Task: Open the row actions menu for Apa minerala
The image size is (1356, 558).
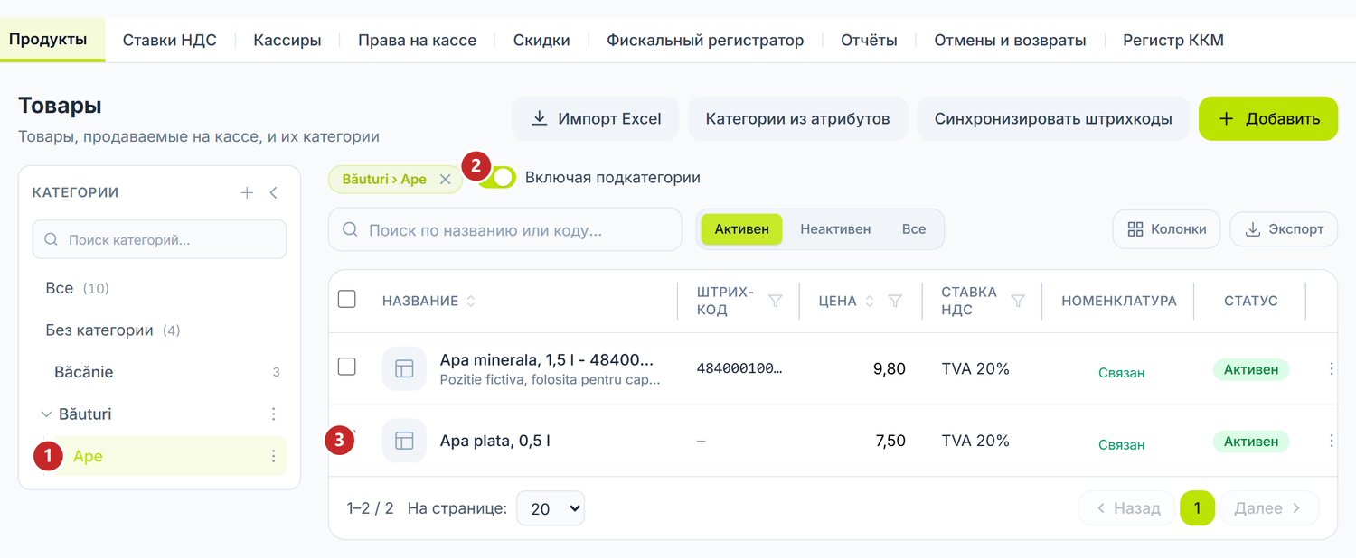Action: point(1331,368)
